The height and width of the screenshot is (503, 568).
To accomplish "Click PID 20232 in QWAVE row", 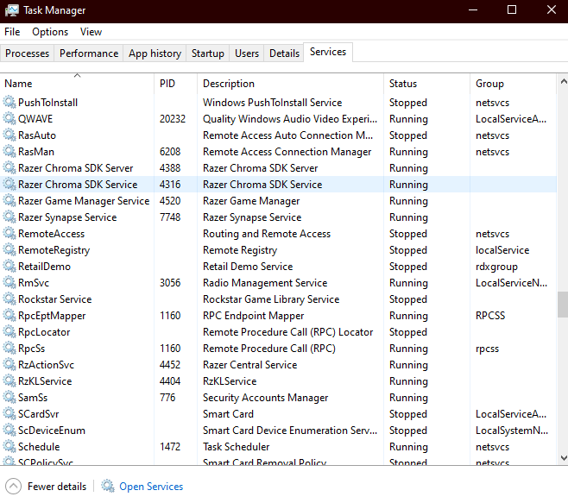I will tap(173, 119).
